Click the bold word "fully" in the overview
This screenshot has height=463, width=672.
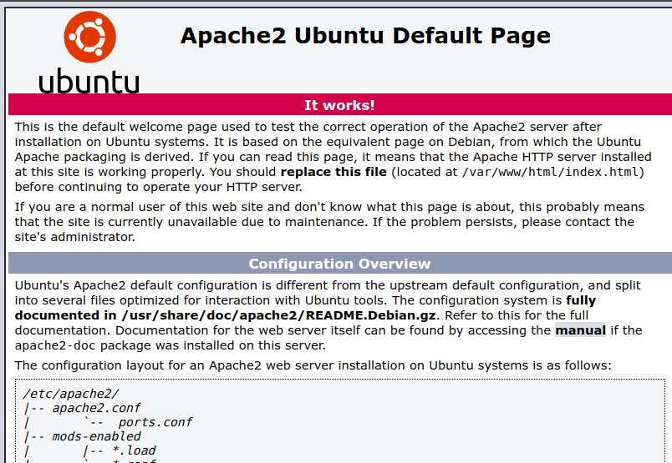[x=581, y=300]
